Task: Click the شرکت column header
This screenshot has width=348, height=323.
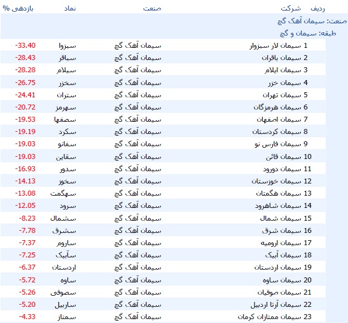Action: coord(291,8)
